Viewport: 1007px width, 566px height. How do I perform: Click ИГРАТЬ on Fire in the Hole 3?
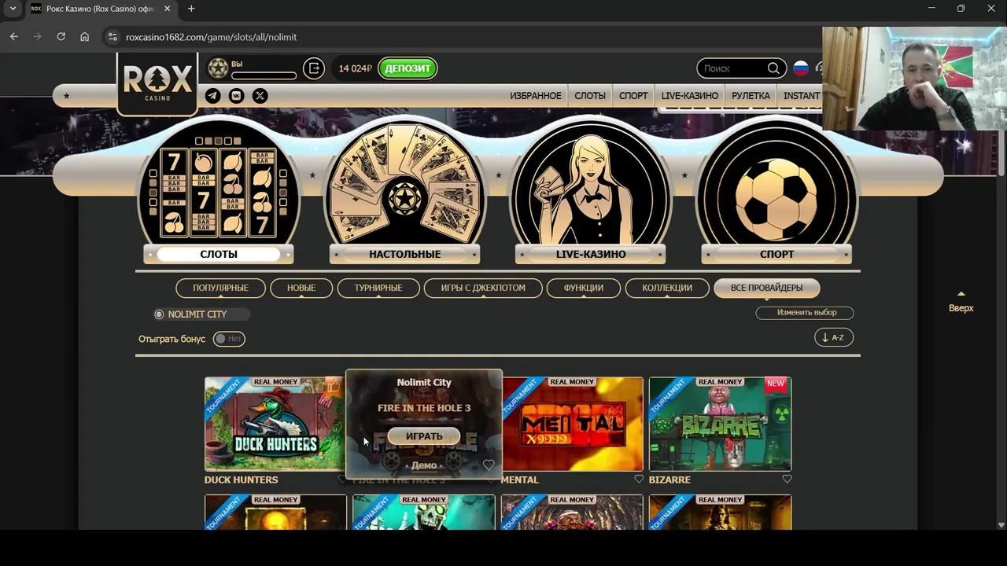click(424, 436)
